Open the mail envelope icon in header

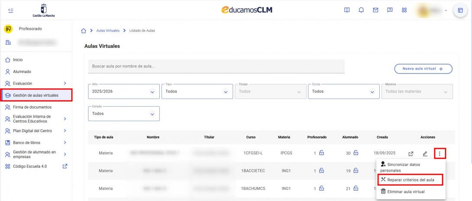(x=376, y=10)
